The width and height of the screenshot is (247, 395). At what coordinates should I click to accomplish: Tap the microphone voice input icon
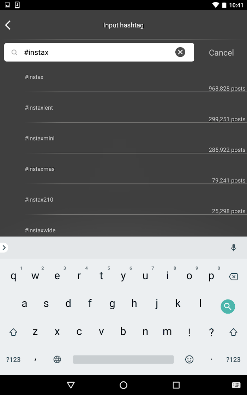pos(233,248)
